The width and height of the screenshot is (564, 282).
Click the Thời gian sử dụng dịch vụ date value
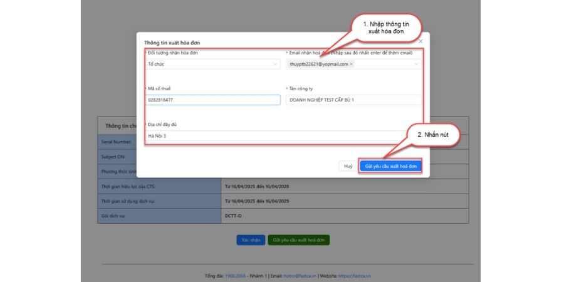[x=257, y=201]
